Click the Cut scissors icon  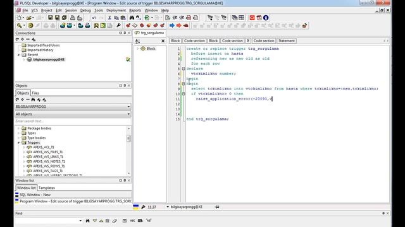tap(109, 18)
